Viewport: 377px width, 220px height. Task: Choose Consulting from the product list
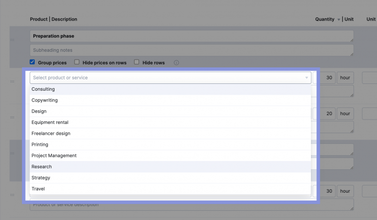43,89
